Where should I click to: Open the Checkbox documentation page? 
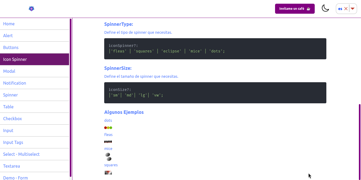(x=12, y=119)
